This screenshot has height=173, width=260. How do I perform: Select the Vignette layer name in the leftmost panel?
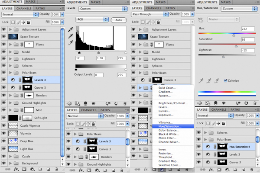(26, 134)
